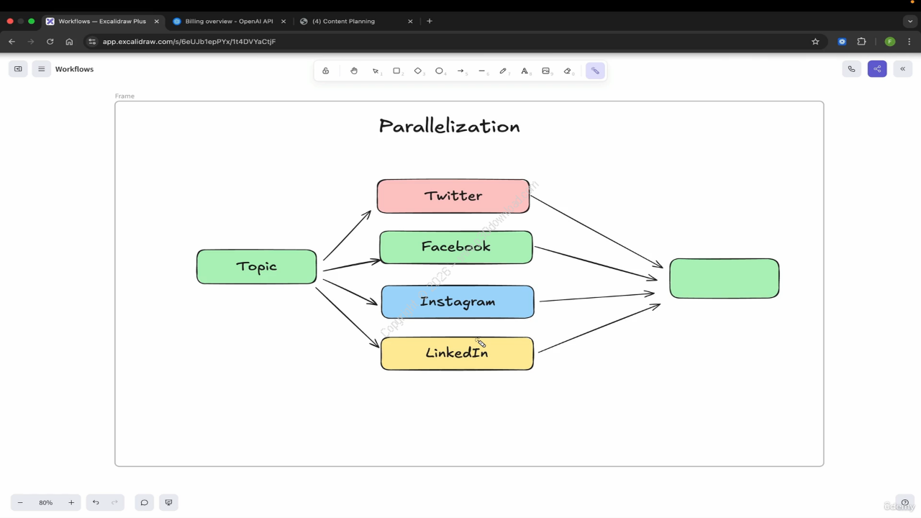Viewport: 921px width, 518px height.
Task: Select the Text tool
Action: click(x=525, y=71)
